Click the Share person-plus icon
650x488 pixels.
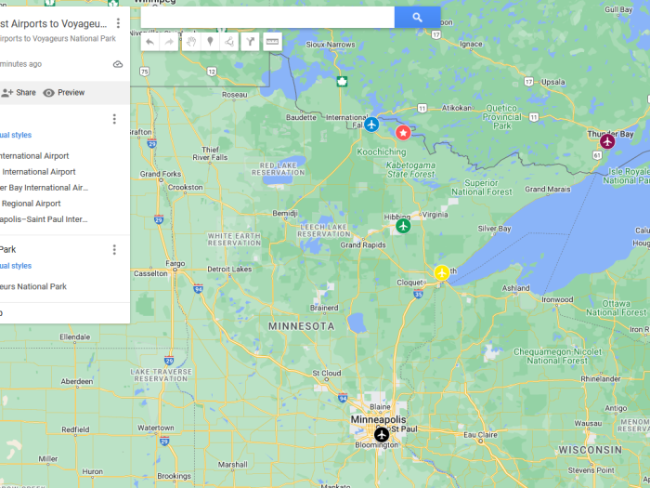pyautogui.click(x=6, y=93)
